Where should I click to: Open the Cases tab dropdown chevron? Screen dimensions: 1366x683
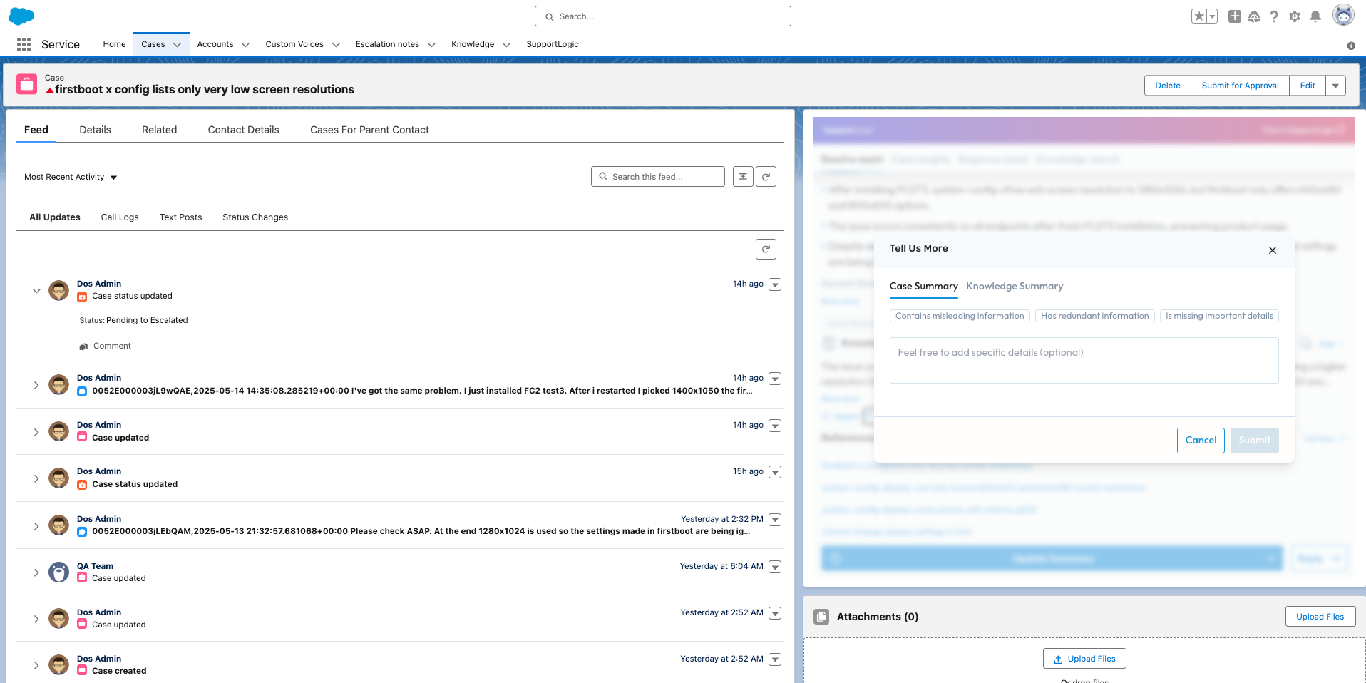pos(177,45)
